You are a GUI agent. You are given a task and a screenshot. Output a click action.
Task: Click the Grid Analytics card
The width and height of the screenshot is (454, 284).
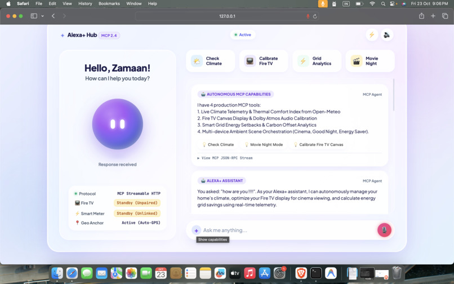pyautogui.click(x=317, y=61)
